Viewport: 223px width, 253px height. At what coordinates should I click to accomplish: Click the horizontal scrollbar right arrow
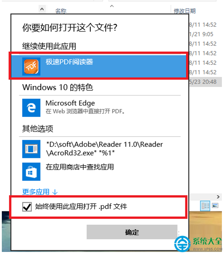click(218, 197)
